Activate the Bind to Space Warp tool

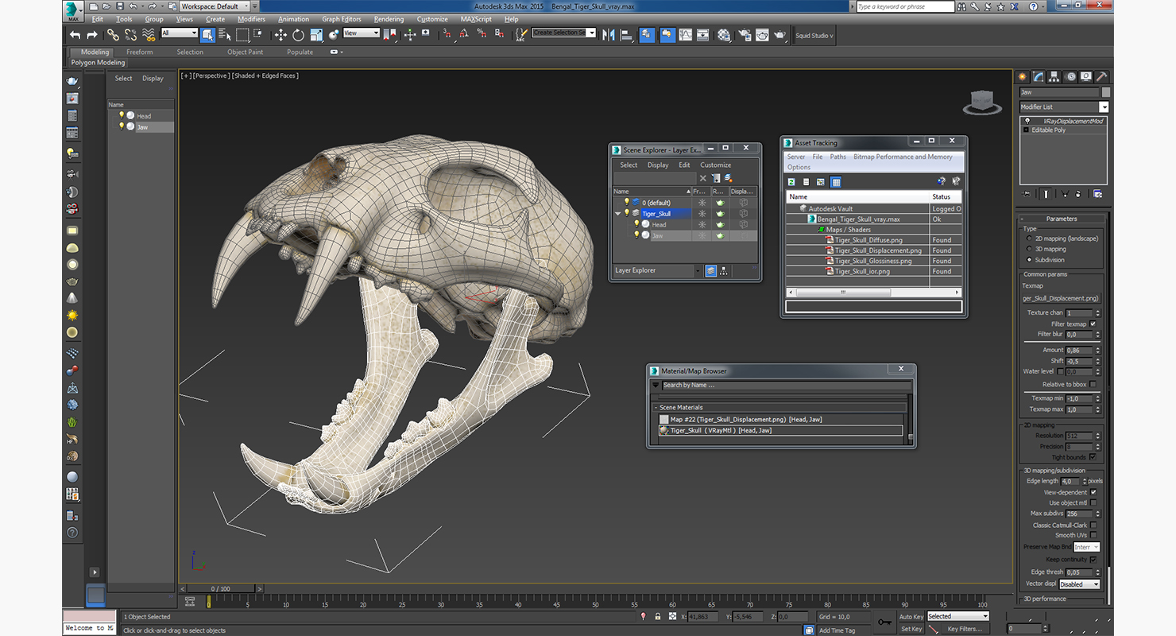coord(149,35)
